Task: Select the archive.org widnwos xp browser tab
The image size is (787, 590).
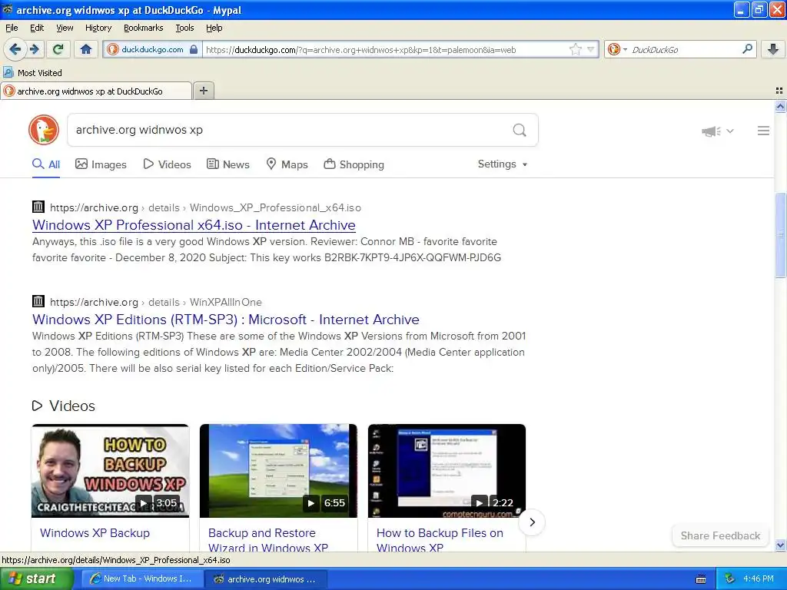Action: (x=96, y=91)
